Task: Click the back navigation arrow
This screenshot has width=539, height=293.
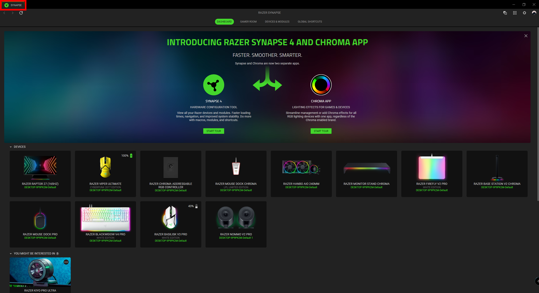Action: [4, 13]
